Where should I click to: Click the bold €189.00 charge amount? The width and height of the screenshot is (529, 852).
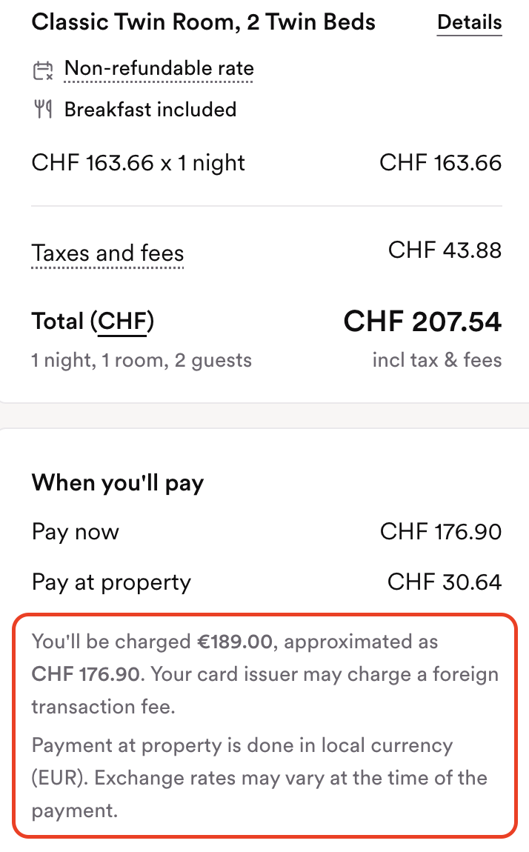click(235, 642)
